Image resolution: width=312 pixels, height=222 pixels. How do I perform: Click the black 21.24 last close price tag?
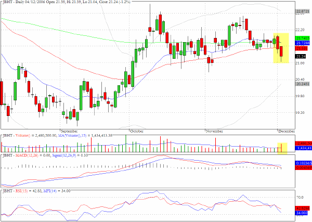coord(301,57)
